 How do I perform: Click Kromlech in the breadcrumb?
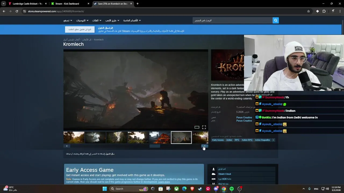coord(99,40)
